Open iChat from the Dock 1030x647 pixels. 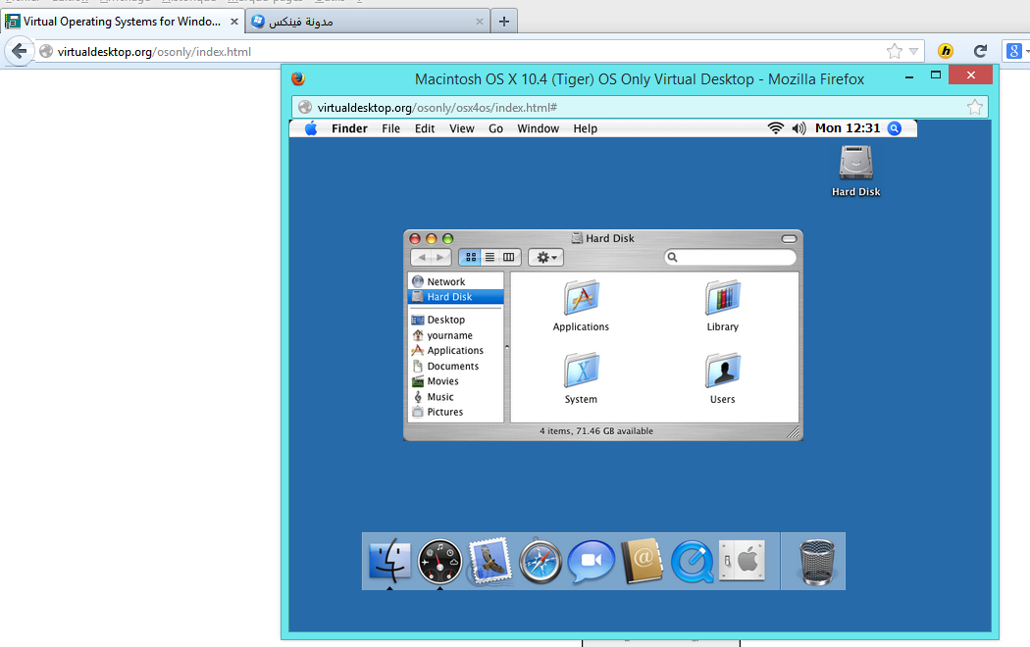[x=592, y=562]
